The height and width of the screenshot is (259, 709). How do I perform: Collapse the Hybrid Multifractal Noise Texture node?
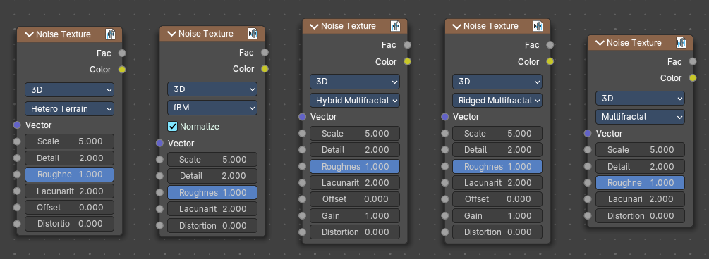point(314,26)
